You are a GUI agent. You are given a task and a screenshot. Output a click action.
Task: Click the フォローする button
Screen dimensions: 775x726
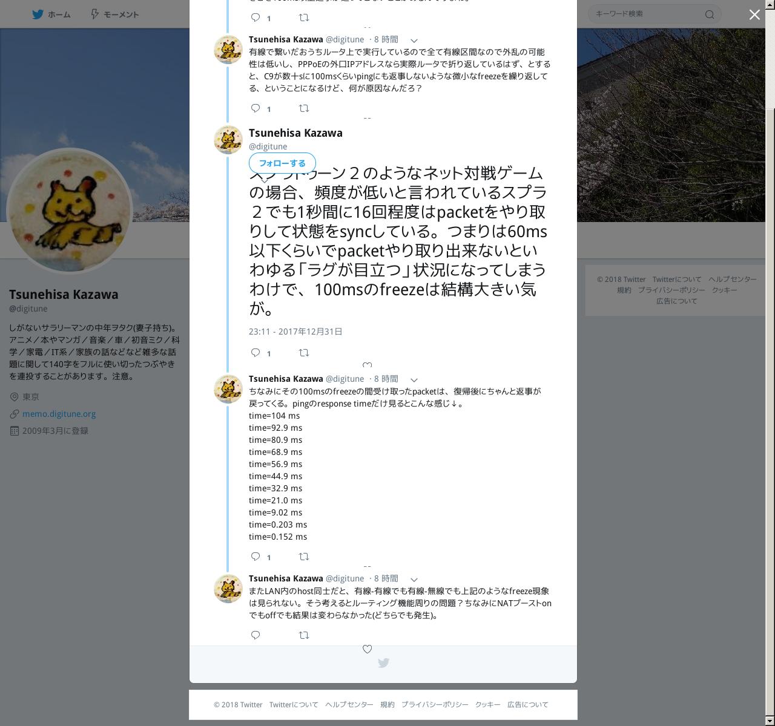[x=282, y=163]
